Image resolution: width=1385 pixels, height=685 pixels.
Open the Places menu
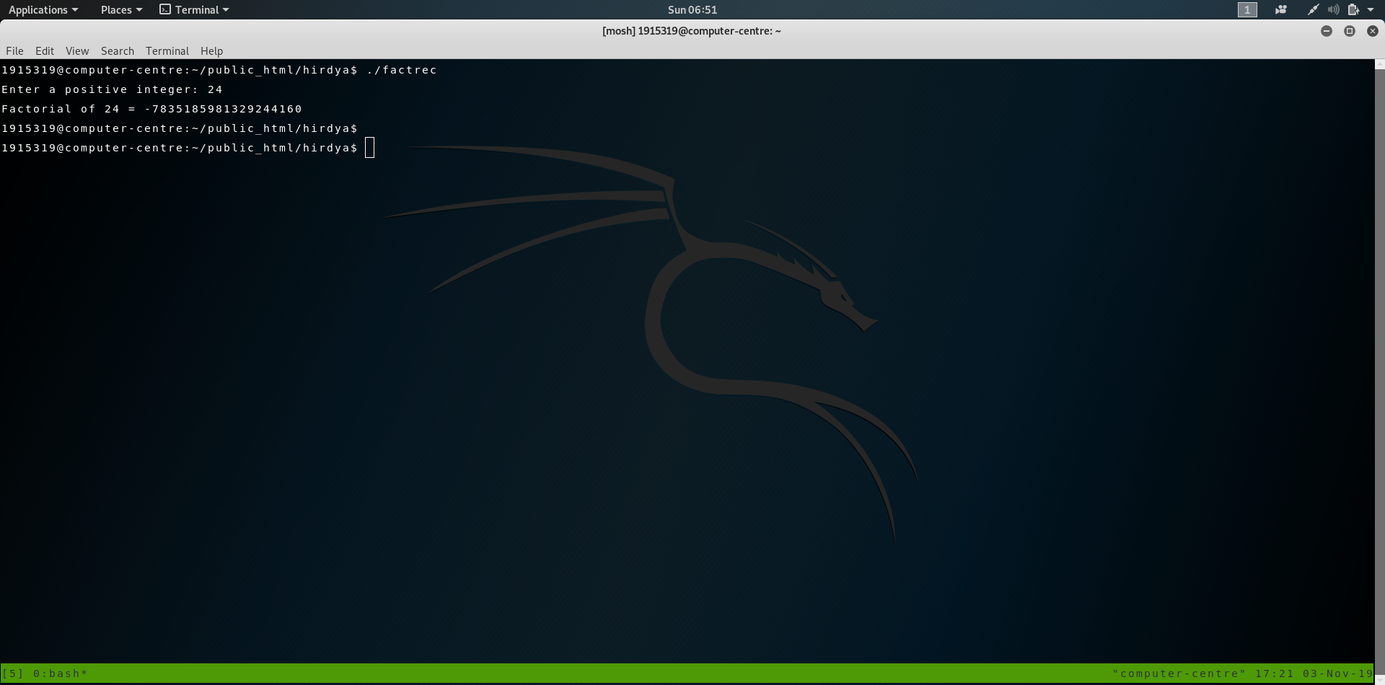click(x=121, y=9)
